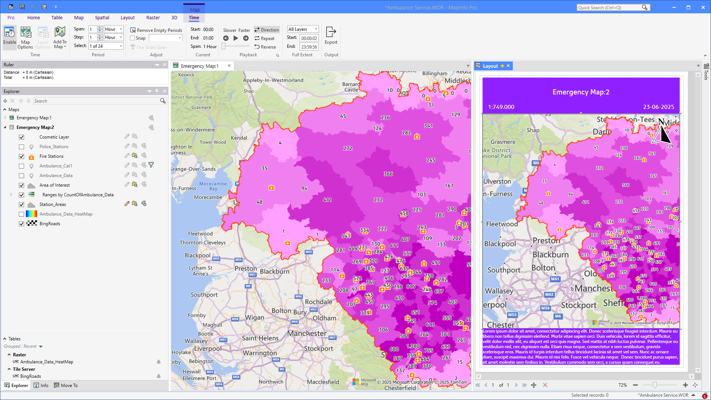
Task: Click the Reverse playback option
Action: (x=265, y=47)
